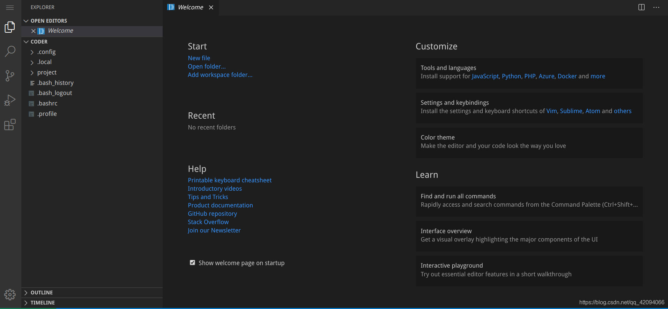Install Azure support link
Viewport: 668px width, 309px height.
tap(547, 76)
